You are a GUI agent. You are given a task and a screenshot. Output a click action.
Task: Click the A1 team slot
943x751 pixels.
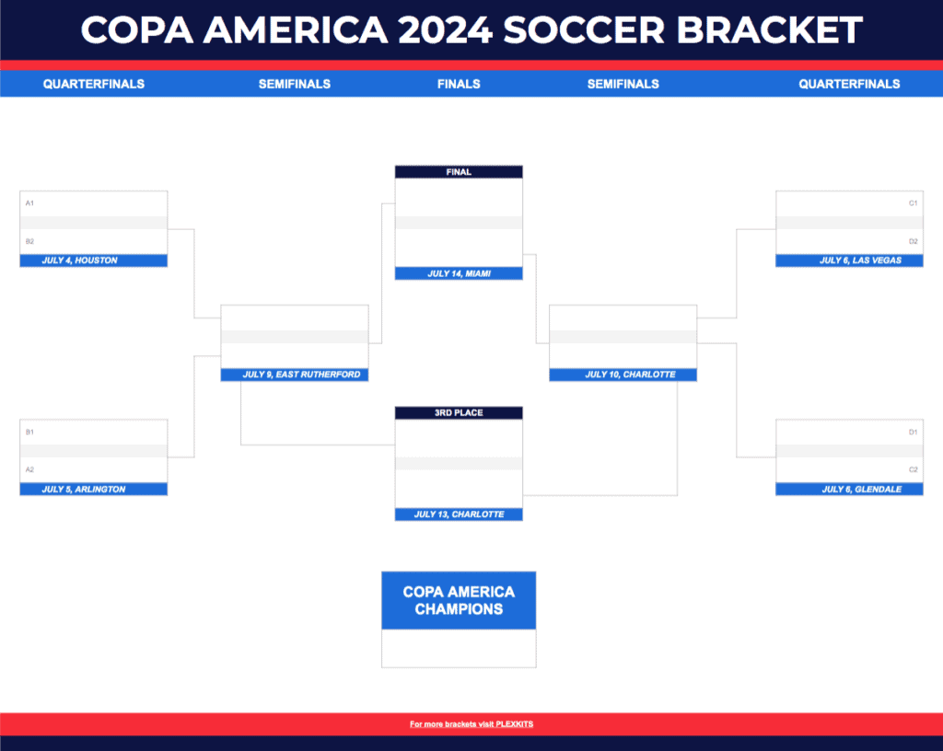[x=93, y=202]
